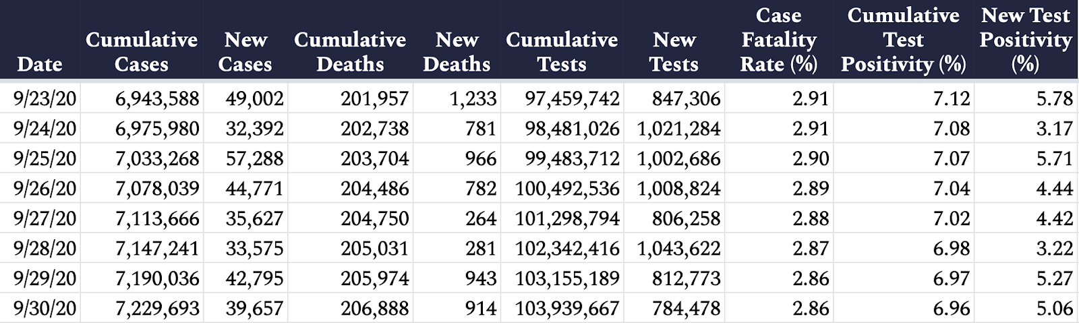Click the 9/23/20 date cell
Screen dimensions: 1079x323
[x=45, y=98]
